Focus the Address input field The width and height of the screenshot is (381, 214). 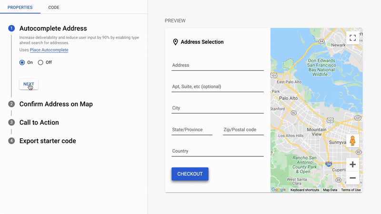click(x=217, y=66)
